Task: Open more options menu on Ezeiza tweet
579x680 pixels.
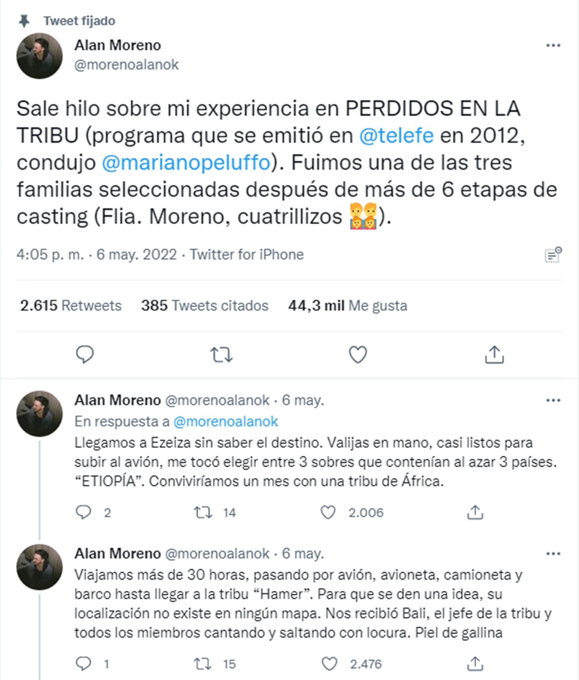Action: coord(553,400)
